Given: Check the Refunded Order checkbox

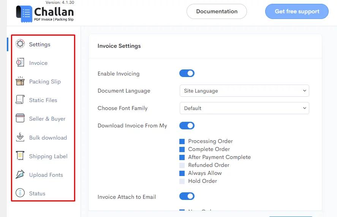Looking at the screenshot, I should pyautogui.click(x=182, y=165).
